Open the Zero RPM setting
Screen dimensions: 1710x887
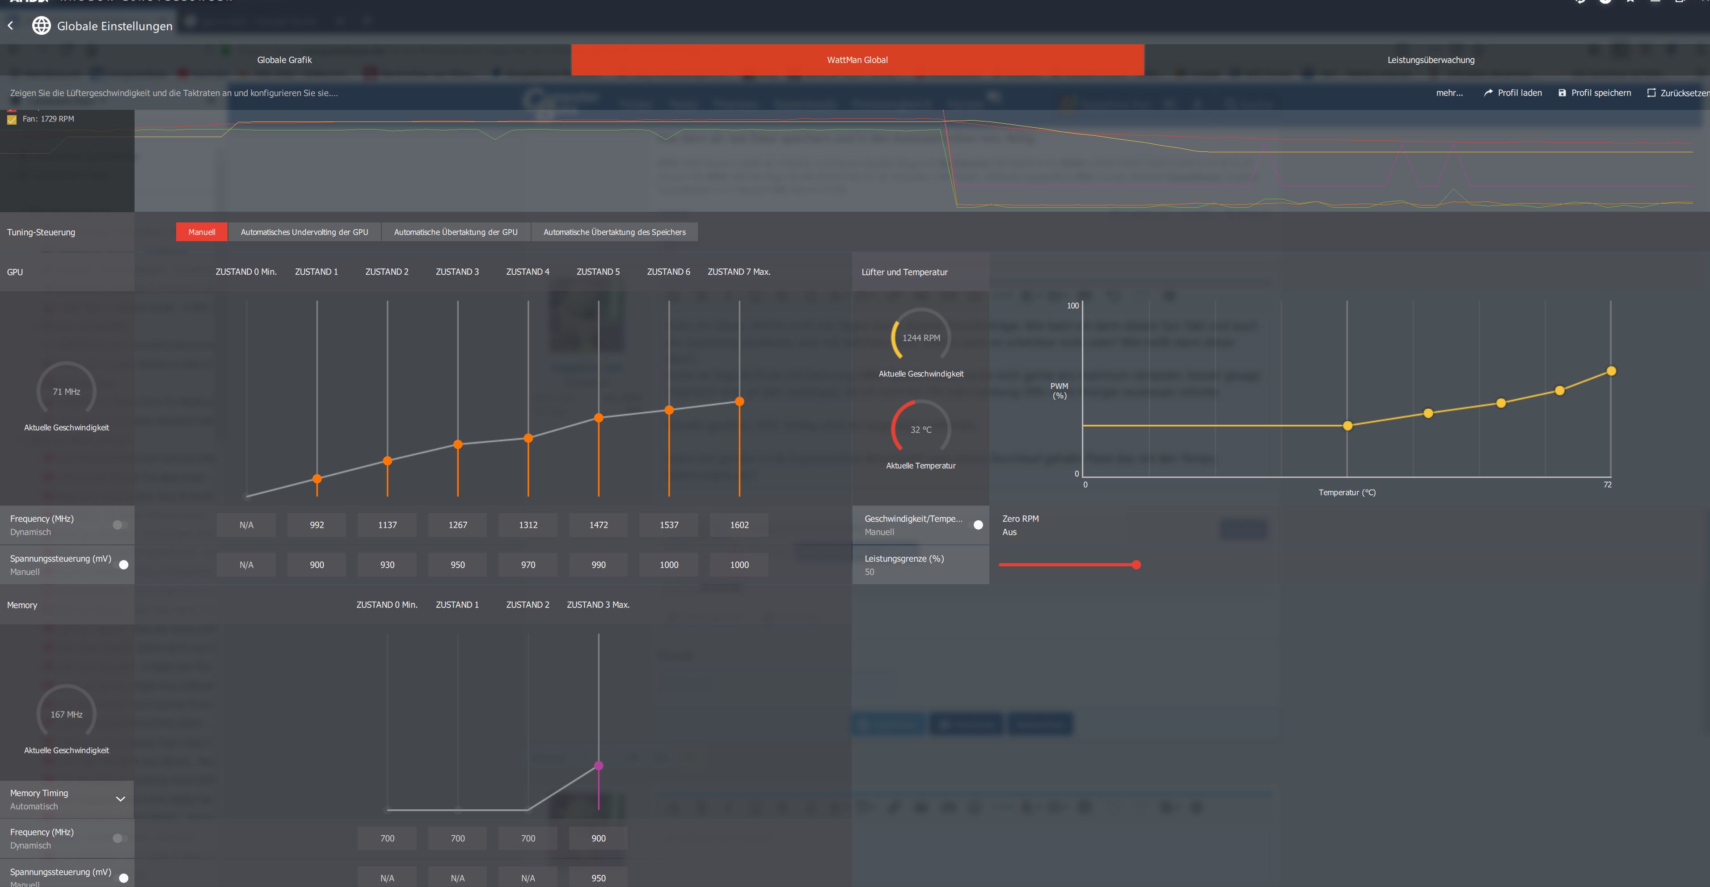pyautogui.click(x=1020, y=525)
